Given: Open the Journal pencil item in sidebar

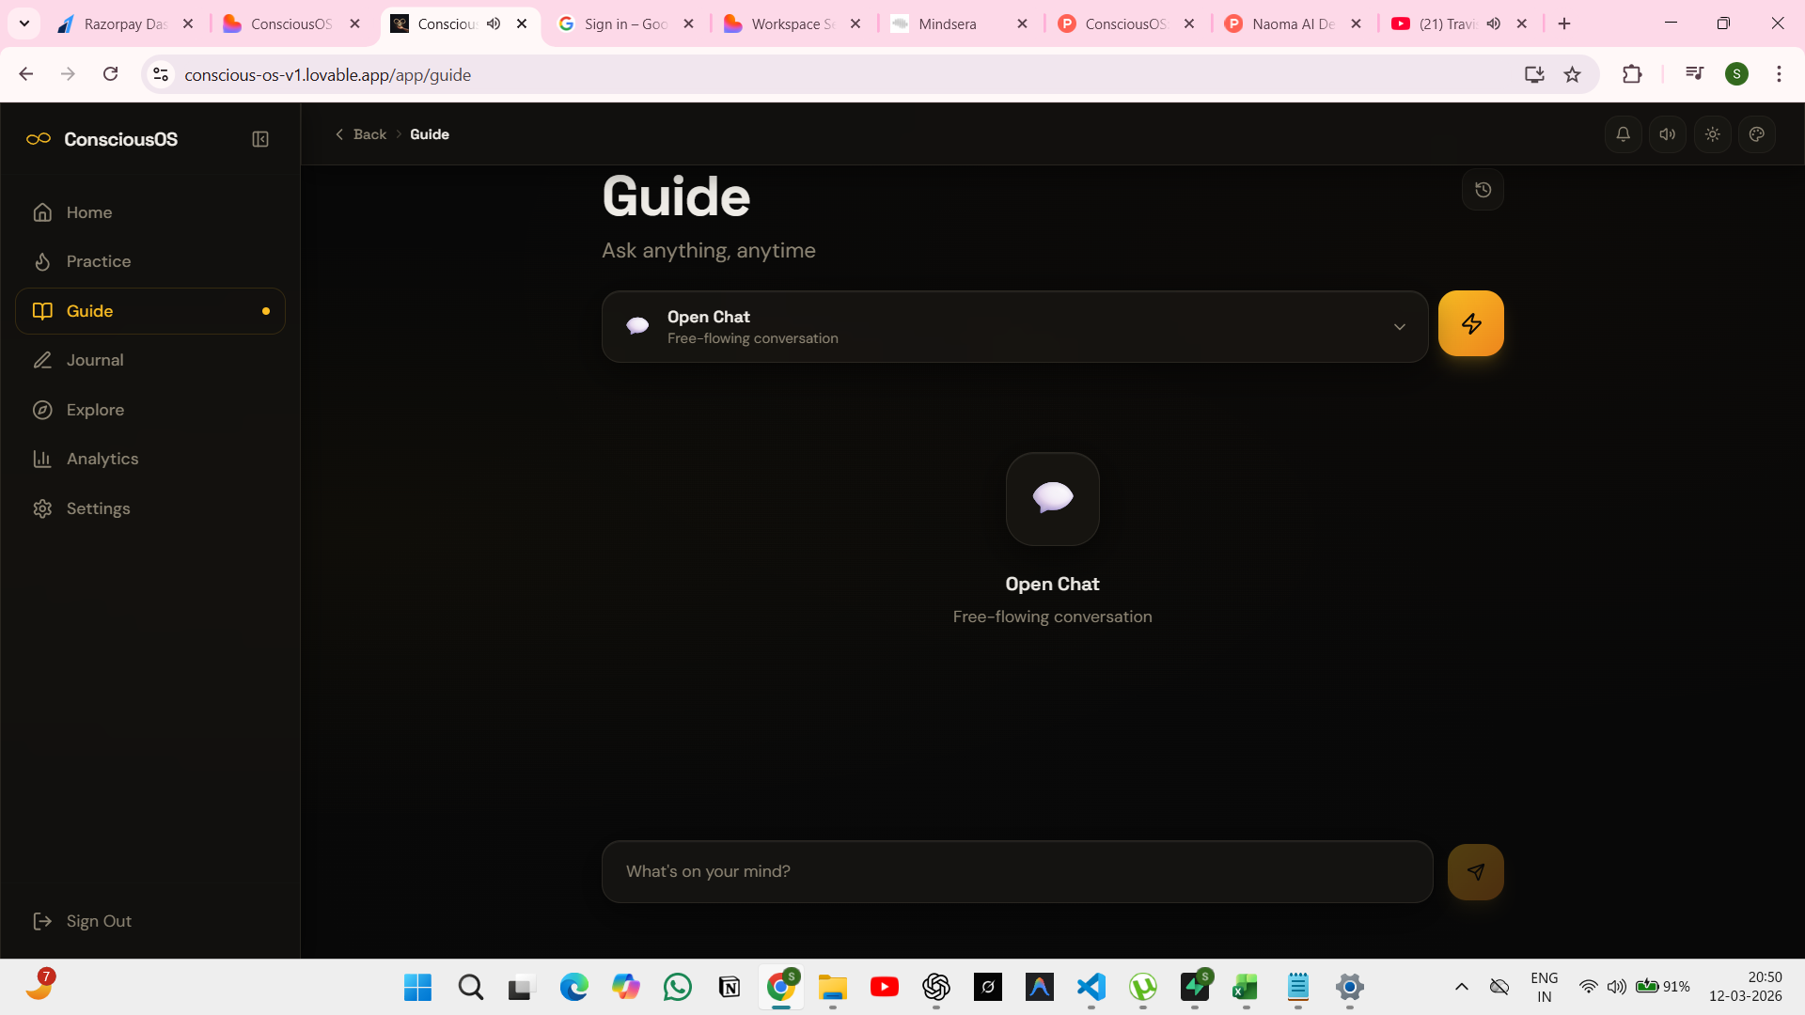Looking at the screenshot, I should 94,360.
